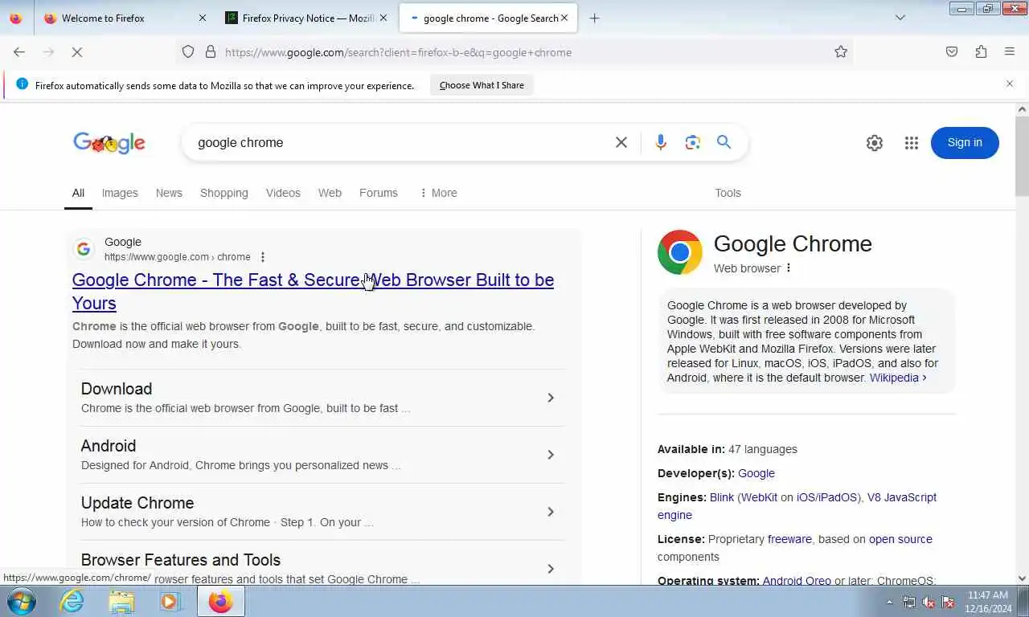Click inside the Google search text field

[x=402, y=142]
